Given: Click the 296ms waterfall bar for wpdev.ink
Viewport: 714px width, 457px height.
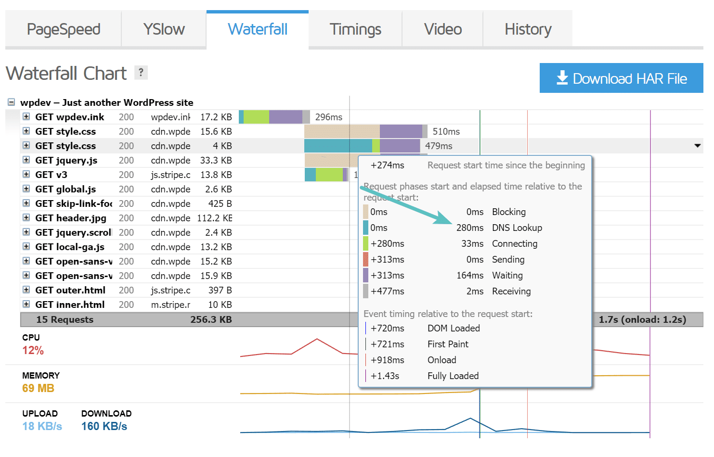Looking at the screenshot, I should 274,116.
